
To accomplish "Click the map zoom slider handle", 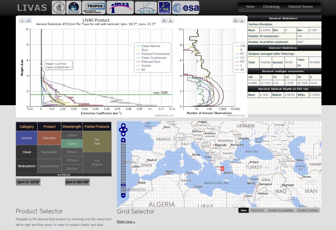I will pyautogui.click(x=123, y=185).
